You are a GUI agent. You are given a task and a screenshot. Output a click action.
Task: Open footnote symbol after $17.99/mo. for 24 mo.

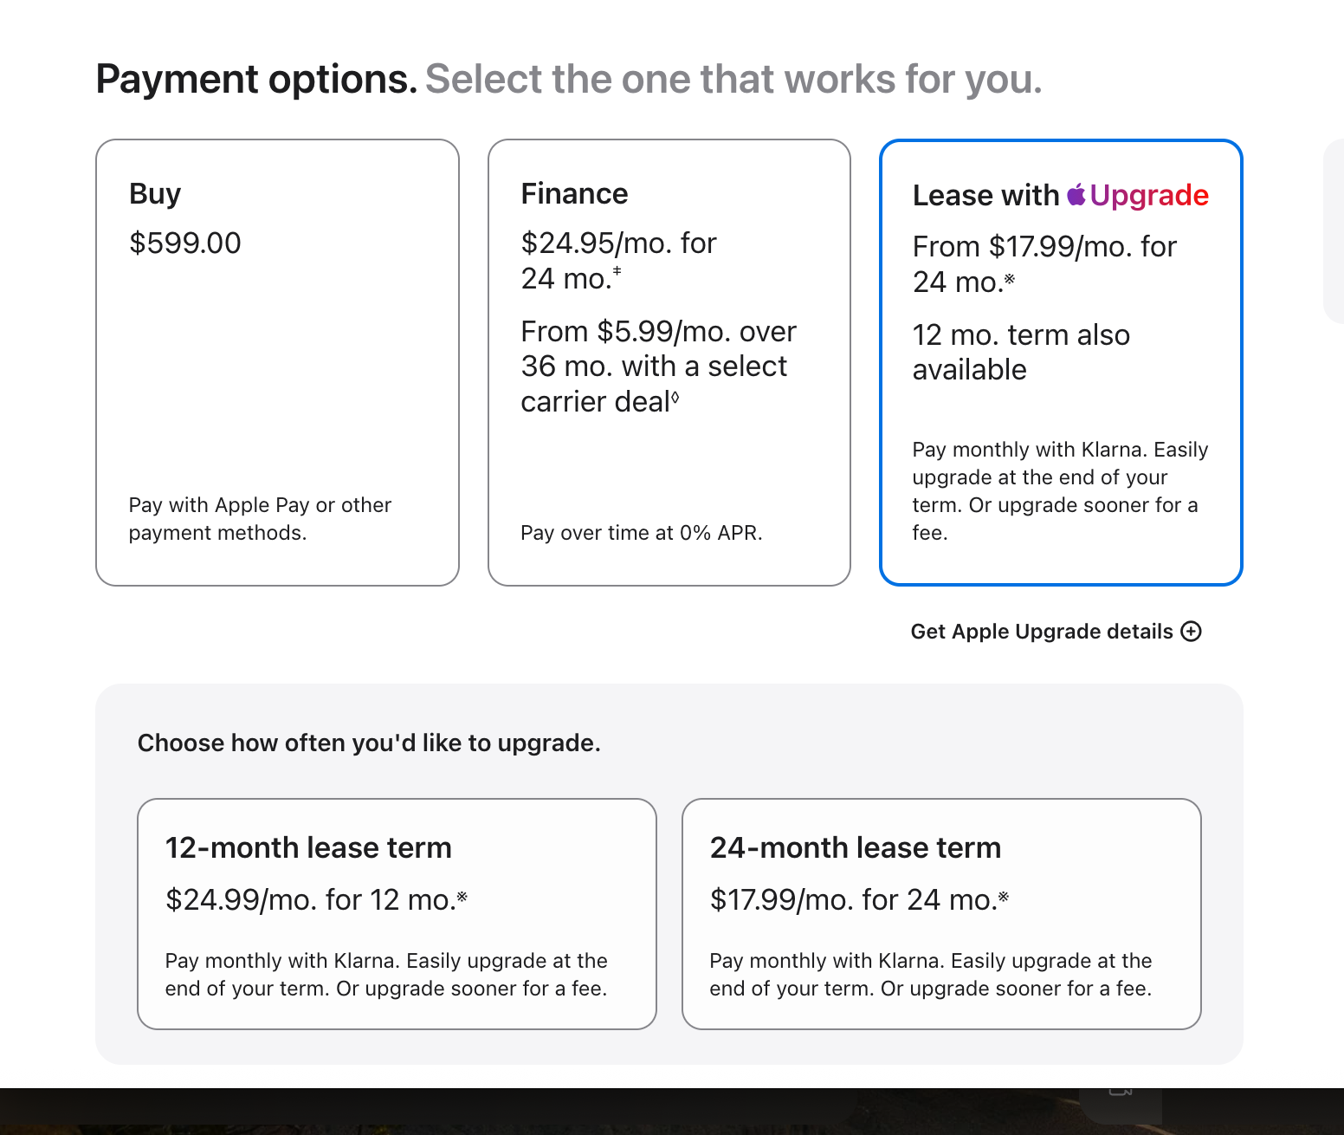[1004, 896]
